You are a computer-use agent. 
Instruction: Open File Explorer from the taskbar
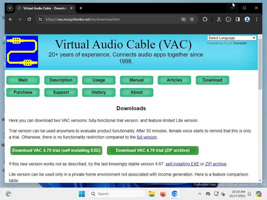pos(151,194)
